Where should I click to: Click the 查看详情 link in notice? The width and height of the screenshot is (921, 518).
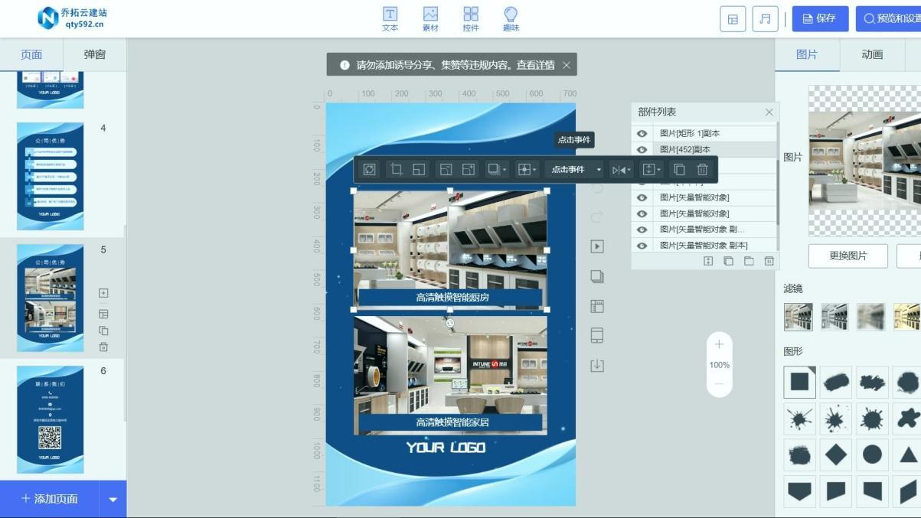(535, 65)
